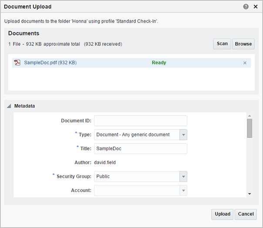Focus the Document ID input field
Screen dimensions: 263x228
tap(141, 121)
